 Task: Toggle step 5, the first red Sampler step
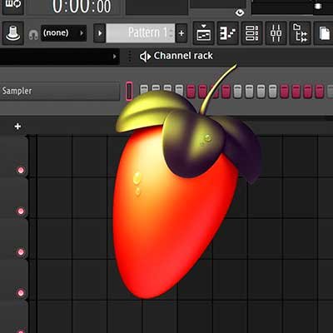pyautogui.click(x=191, y=92)
